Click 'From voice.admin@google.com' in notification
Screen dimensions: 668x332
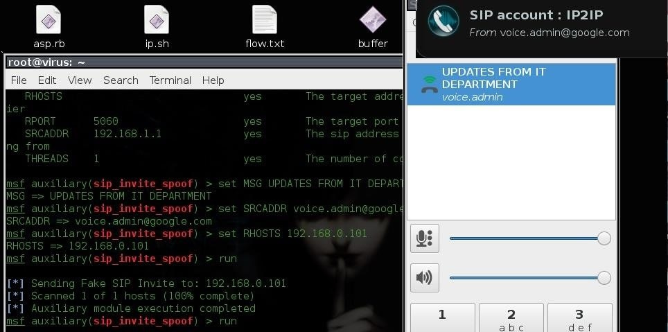coord(549,33)
